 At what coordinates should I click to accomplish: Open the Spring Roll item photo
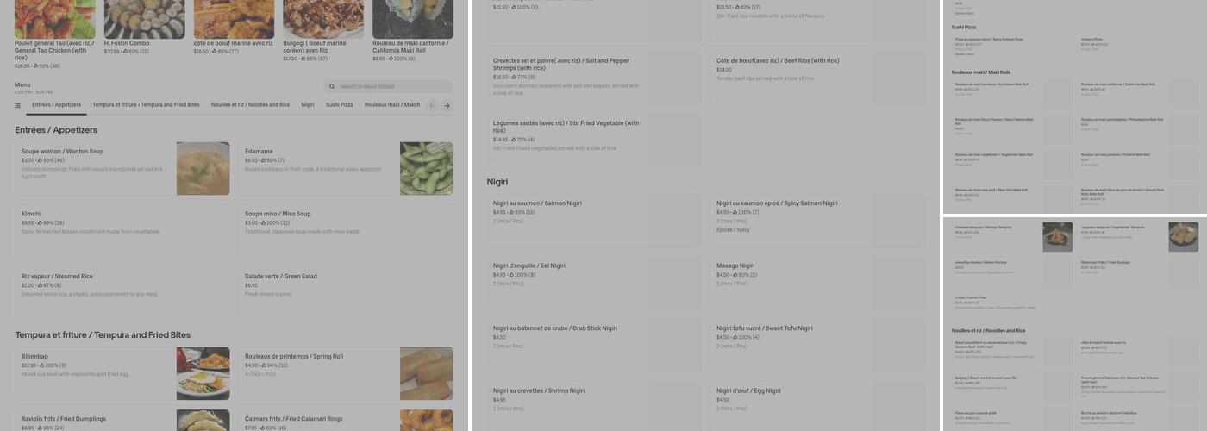427,373
